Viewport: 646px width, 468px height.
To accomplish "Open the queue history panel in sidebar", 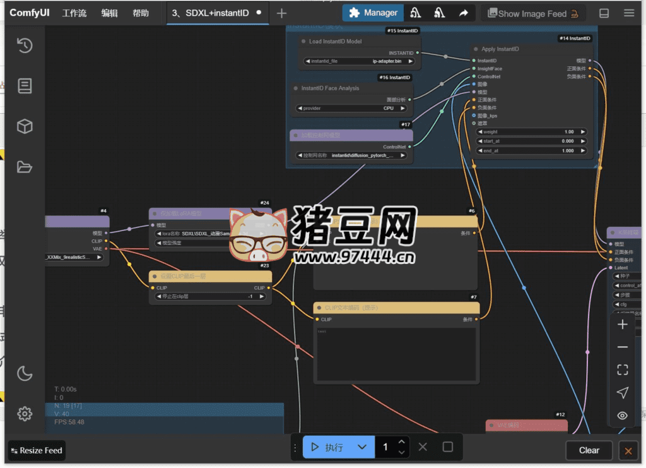I will (25, 45).
